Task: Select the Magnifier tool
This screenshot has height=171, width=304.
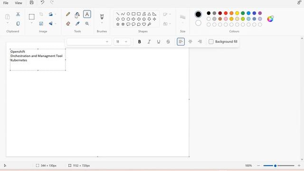Action: click(x=87, y=24)
